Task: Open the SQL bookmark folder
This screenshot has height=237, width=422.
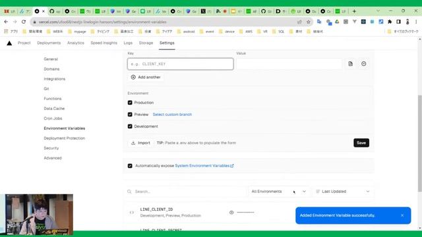Action: click(x=278, y=32)
